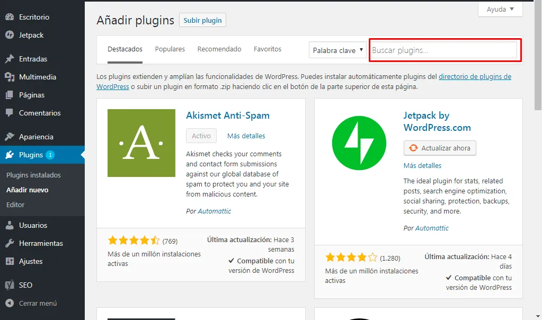Viewport: 542px width, 320px height.
Task: Open Más detalles for Jetpack
Action: [x=422, y=165]
